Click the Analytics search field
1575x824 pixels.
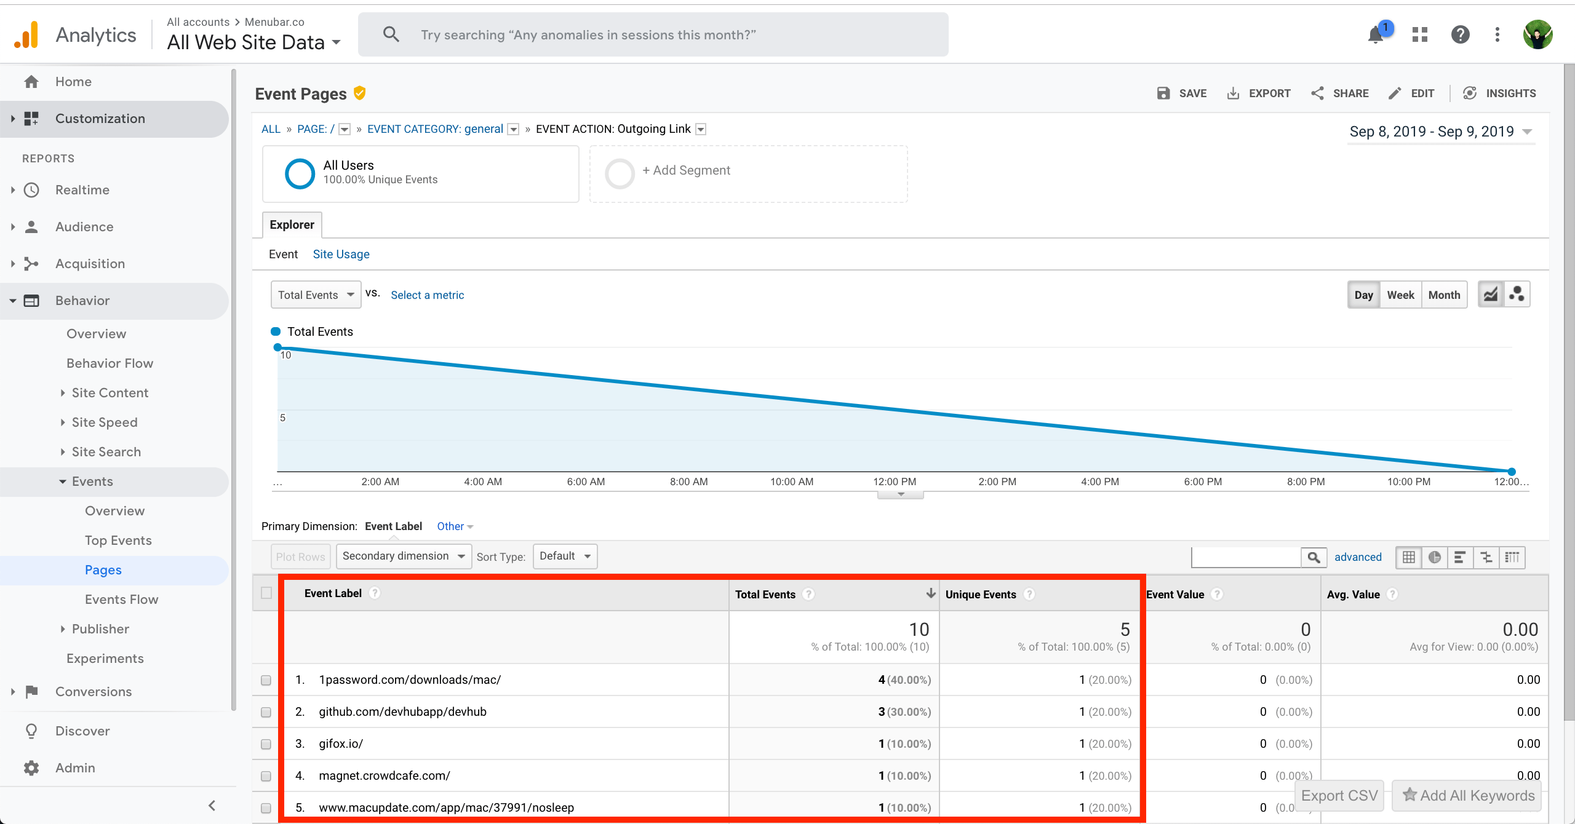click(x=652, y=35)
